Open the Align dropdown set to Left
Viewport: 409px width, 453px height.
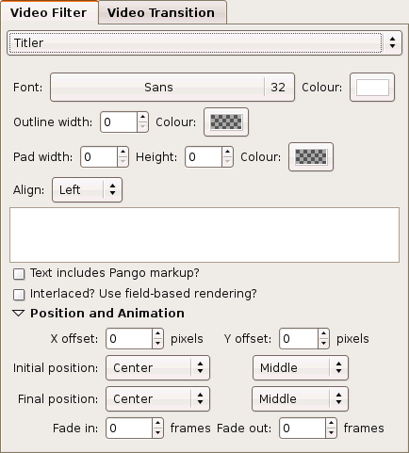coord(87,189)
